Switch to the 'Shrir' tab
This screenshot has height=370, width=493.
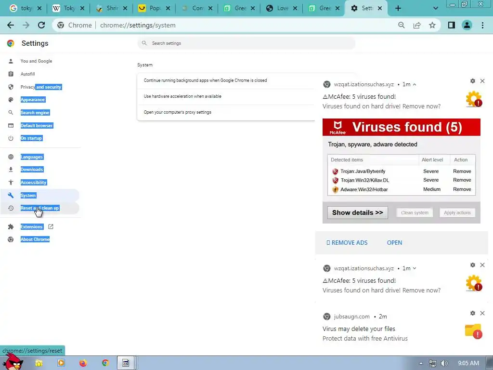(112, 8)
